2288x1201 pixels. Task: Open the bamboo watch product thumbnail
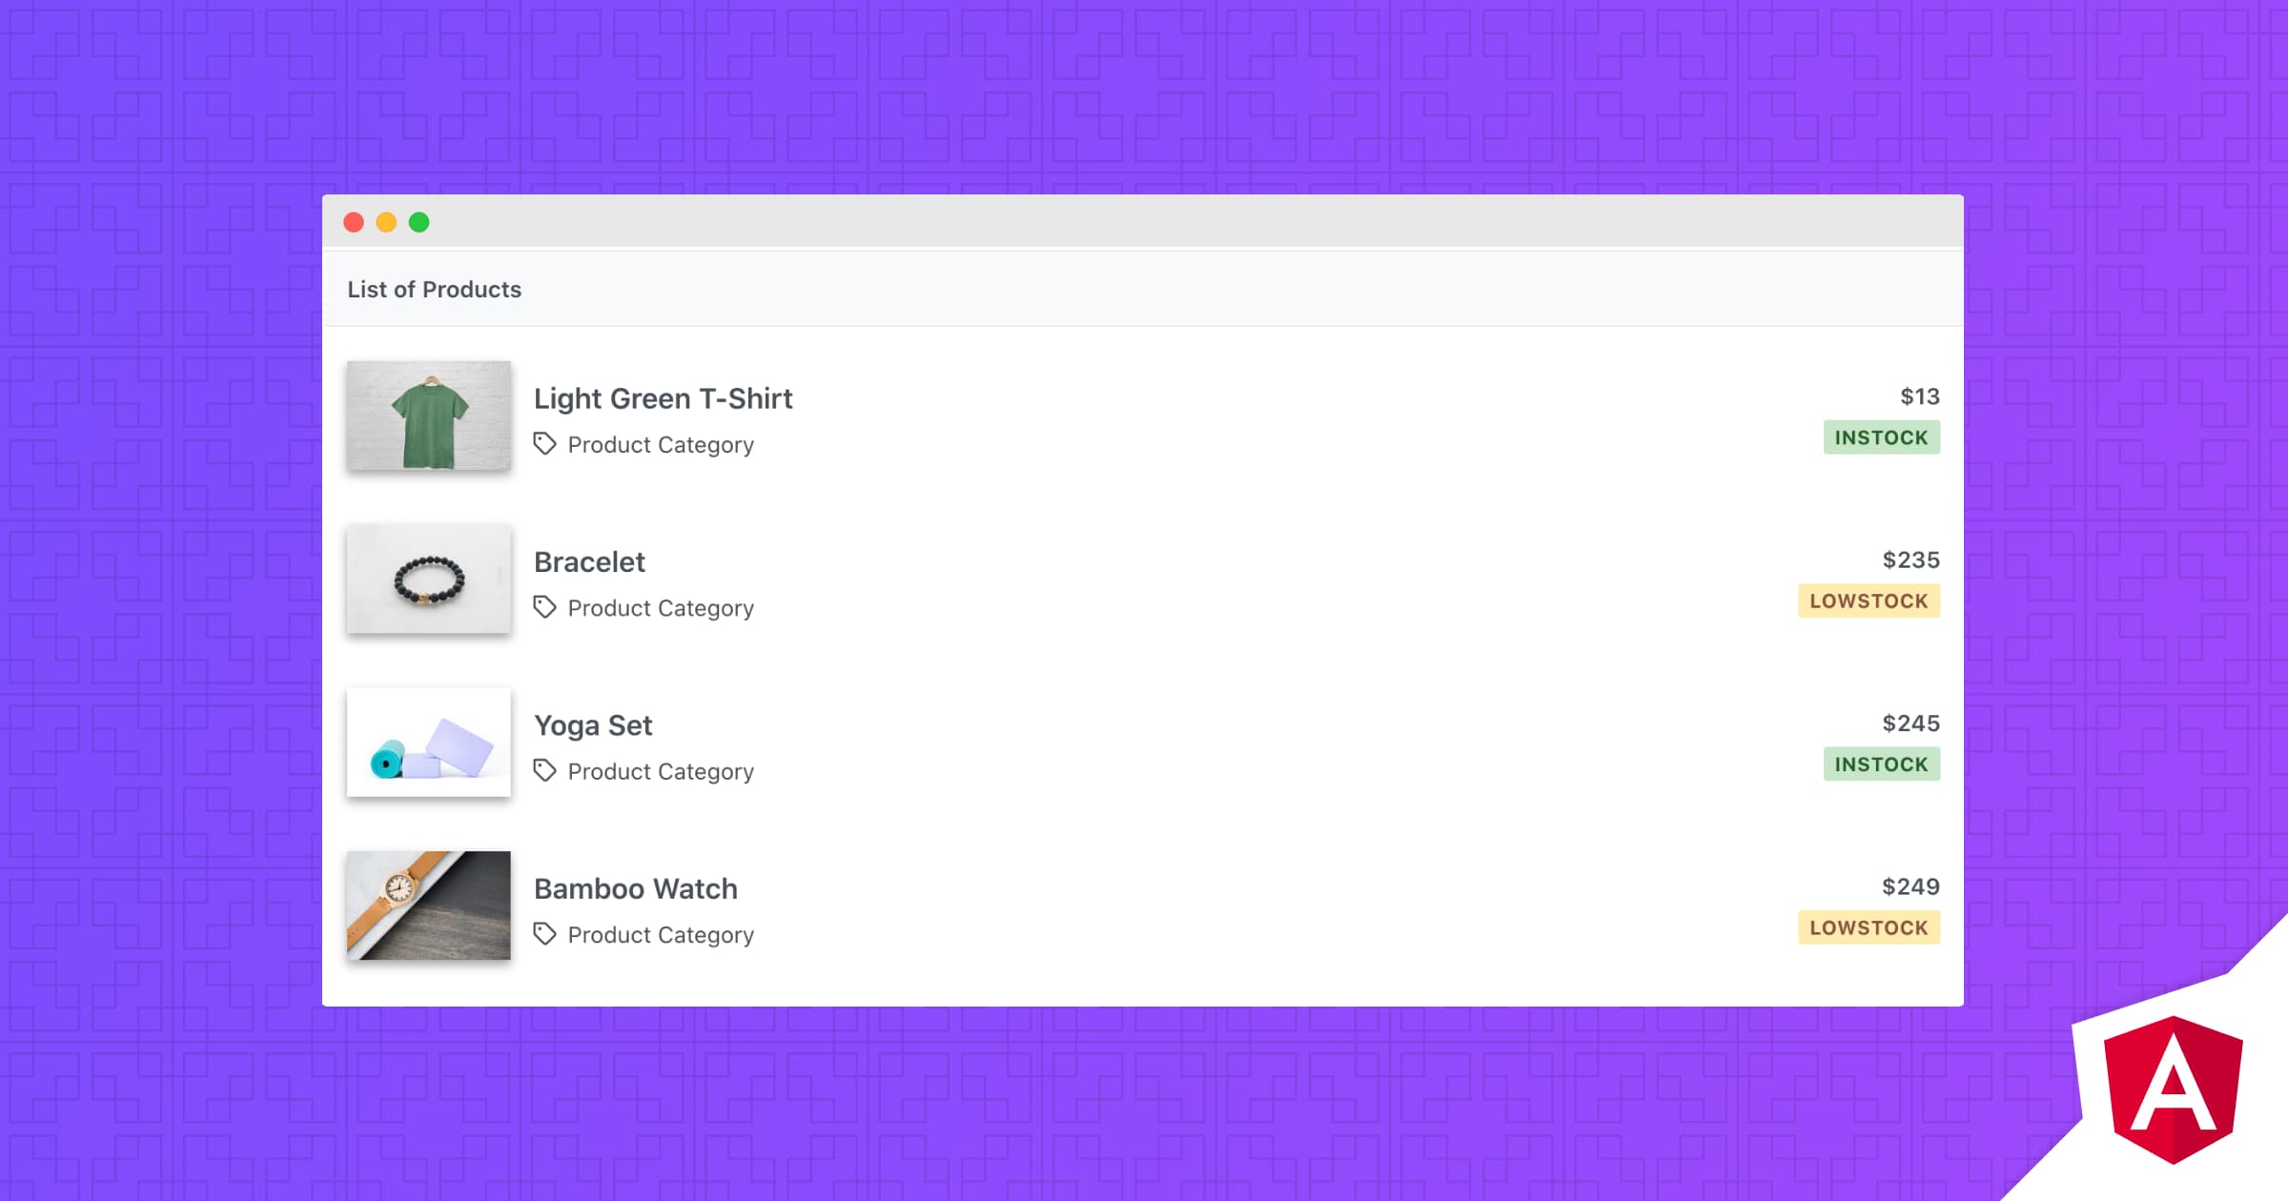point(429,906)
